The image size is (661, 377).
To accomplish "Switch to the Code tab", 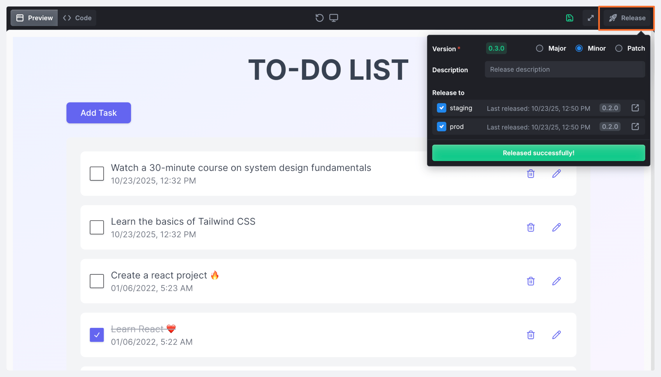I will point(77,18).
